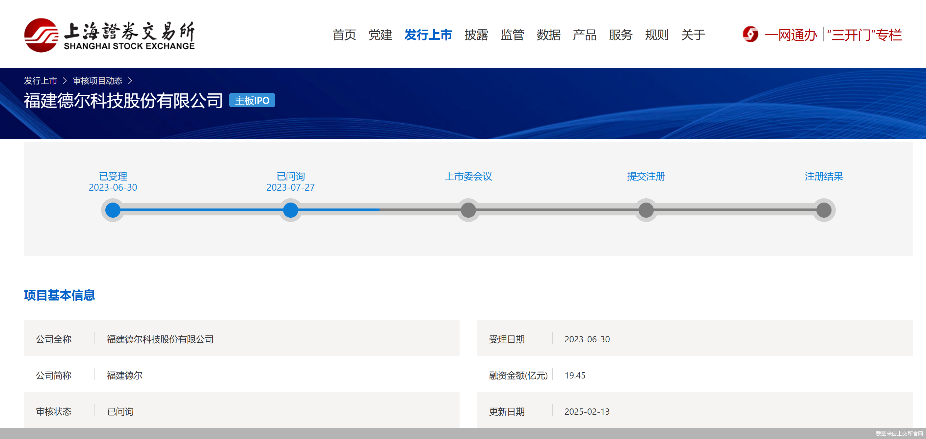Image resolution: width=926 pixels, height=439 pixels.
Task: Open the 产品 menu
Action: tap(585, 35)
